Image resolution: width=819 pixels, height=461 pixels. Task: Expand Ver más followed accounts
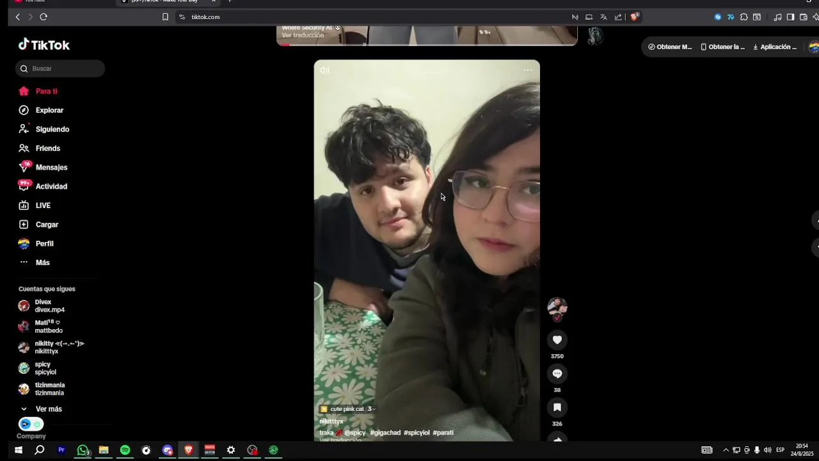(41, 409)
